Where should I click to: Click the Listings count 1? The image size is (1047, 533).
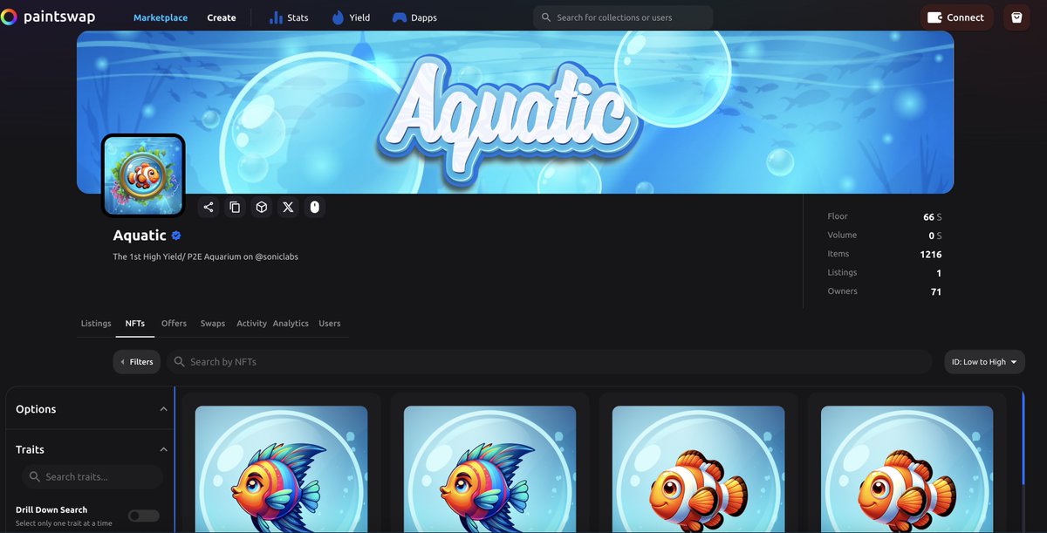[939, 273]
